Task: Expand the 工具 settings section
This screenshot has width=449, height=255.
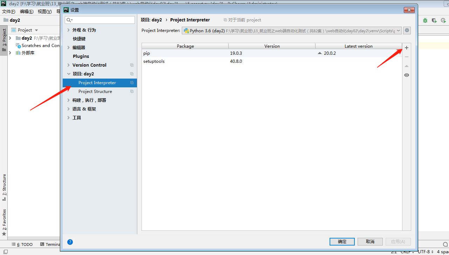Action: pos(69,118)
